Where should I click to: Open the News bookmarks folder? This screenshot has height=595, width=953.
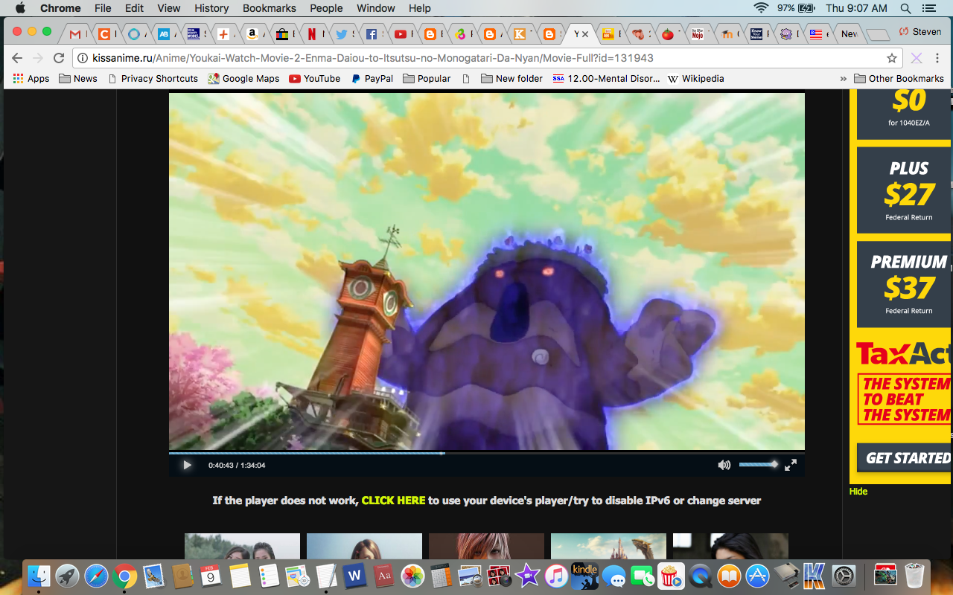[78, 78]
